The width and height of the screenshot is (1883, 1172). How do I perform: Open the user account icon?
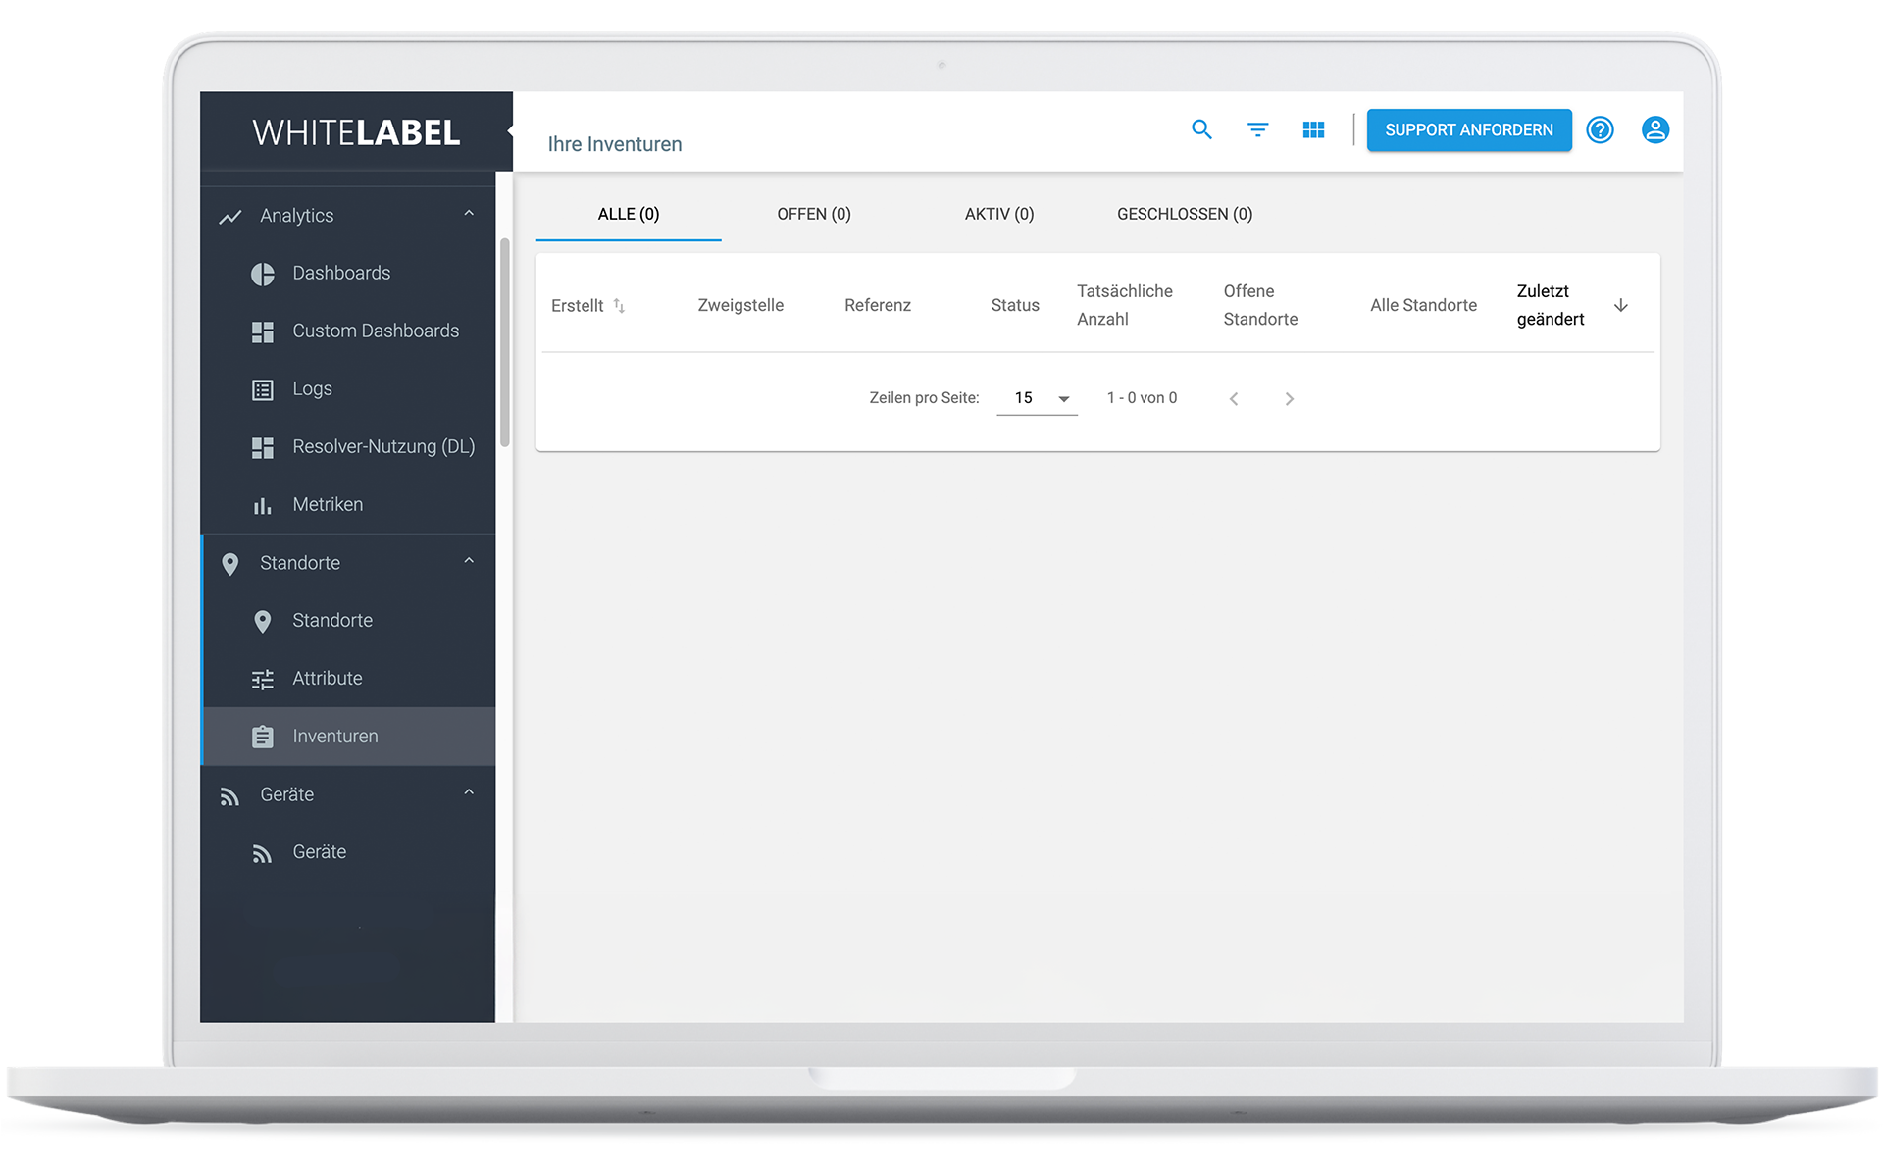click(1655, 129)
